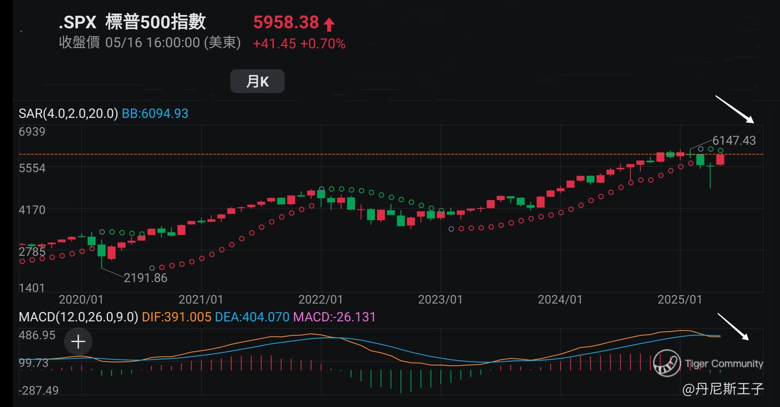The height and width of the screenshot is (407, 780).
Task: Click white arrow above the price chart
Action: click(735, 109)
